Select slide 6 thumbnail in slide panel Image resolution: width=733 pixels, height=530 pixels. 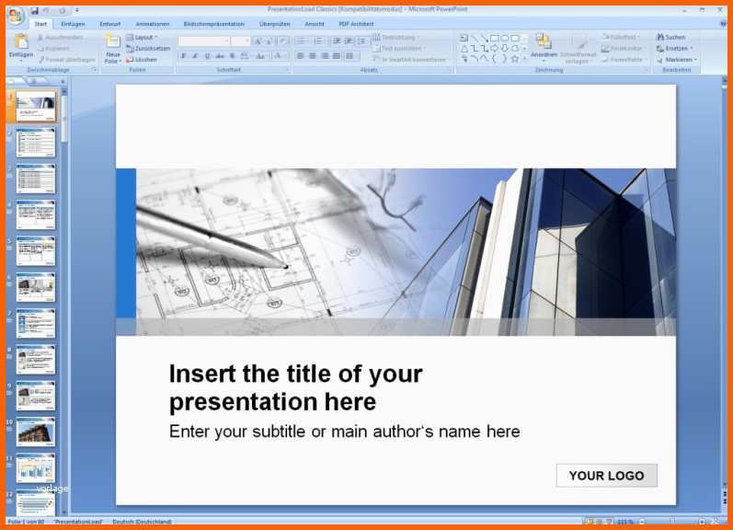(35, 287)
